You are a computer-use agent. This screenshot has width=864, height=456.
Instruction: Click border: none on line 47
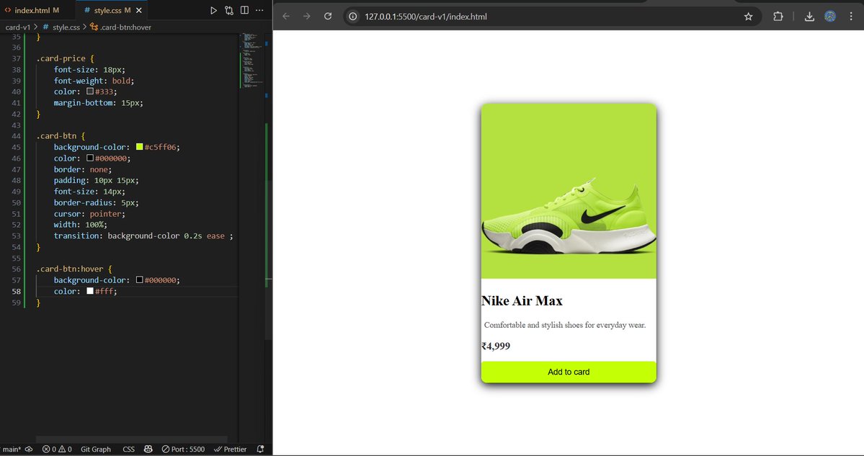click(x=83, y=169)
